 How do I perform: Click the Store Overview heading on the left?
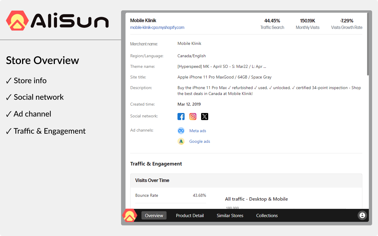coord(43,60)
